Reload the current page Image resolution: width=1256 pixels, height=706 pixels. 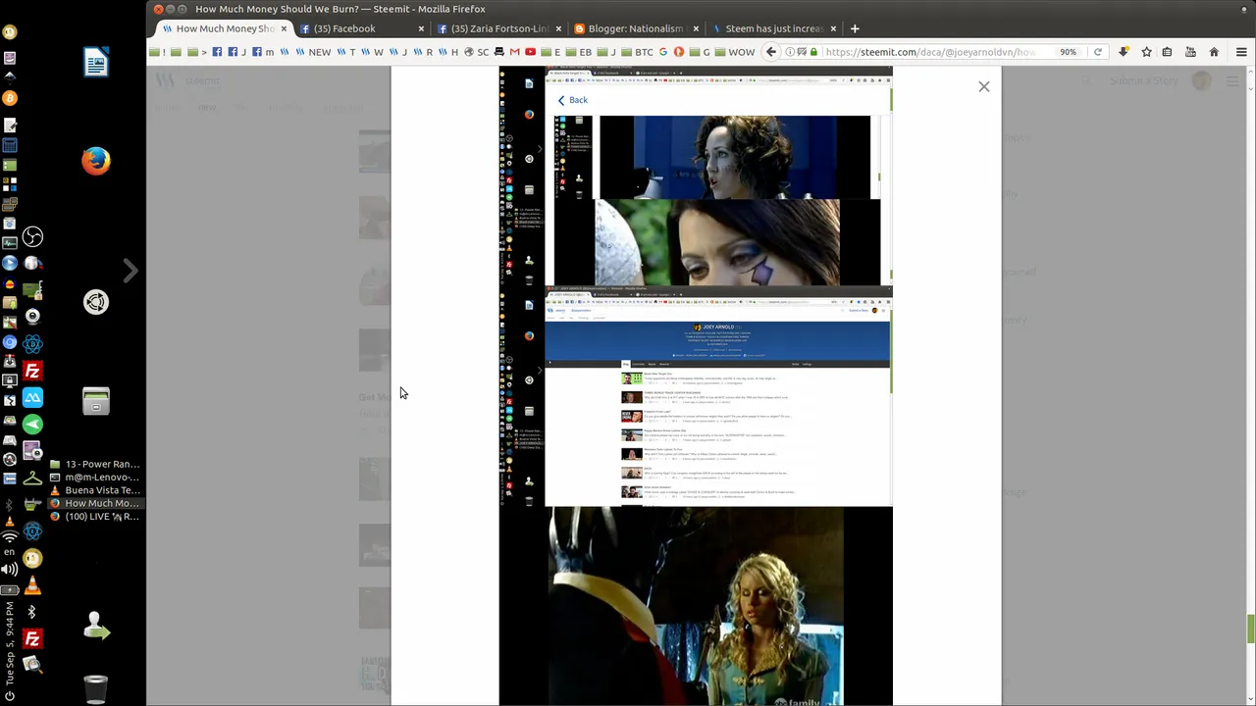coord(1098,52)
